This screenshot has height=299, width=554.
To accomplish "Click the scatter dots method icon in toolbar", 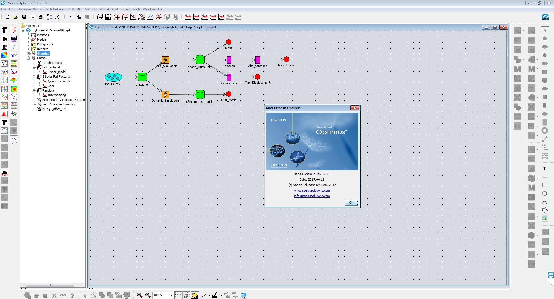I will pyautogui.click(x=150, y=17).
